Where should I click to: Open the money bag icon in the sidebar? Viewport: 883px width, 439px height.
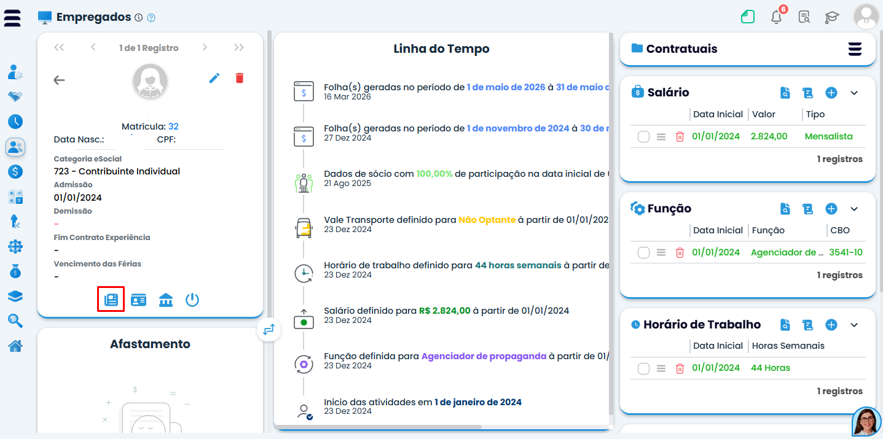tap(15, 271)
